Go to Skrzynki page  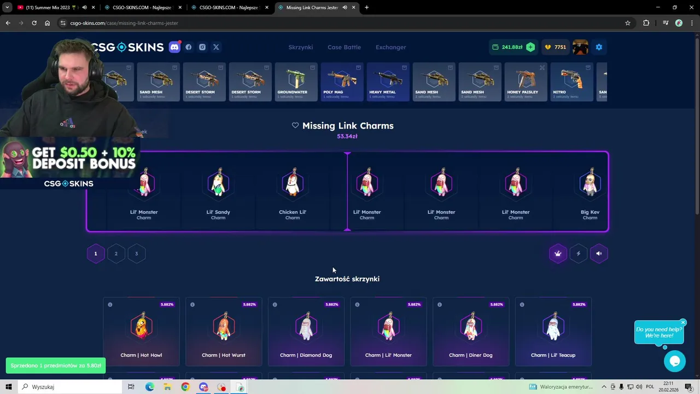[x=301, y=47]
